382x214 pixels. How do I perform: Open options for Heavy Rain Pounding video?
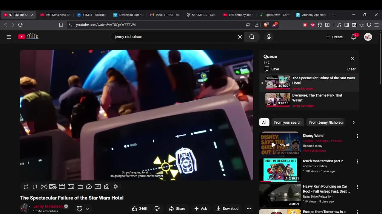tap(357, 187)
